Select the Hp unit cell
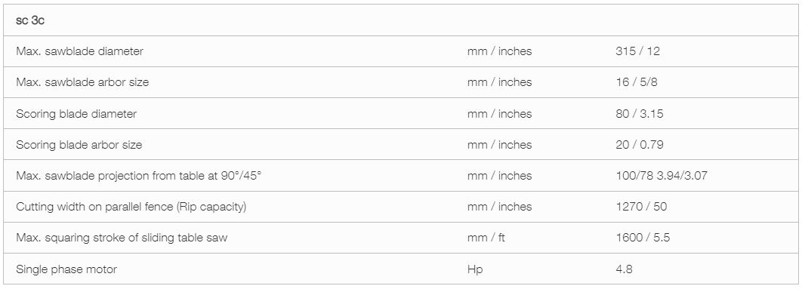The height and width of the screenshot is (289, 802). (x=474, y=269)
